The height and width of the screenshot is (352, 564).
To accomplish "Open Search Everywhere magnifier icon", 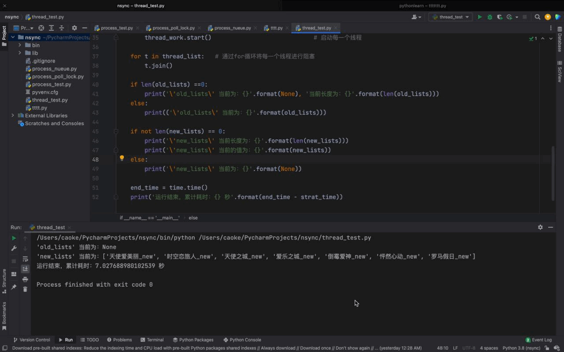I will click(538, 17).
